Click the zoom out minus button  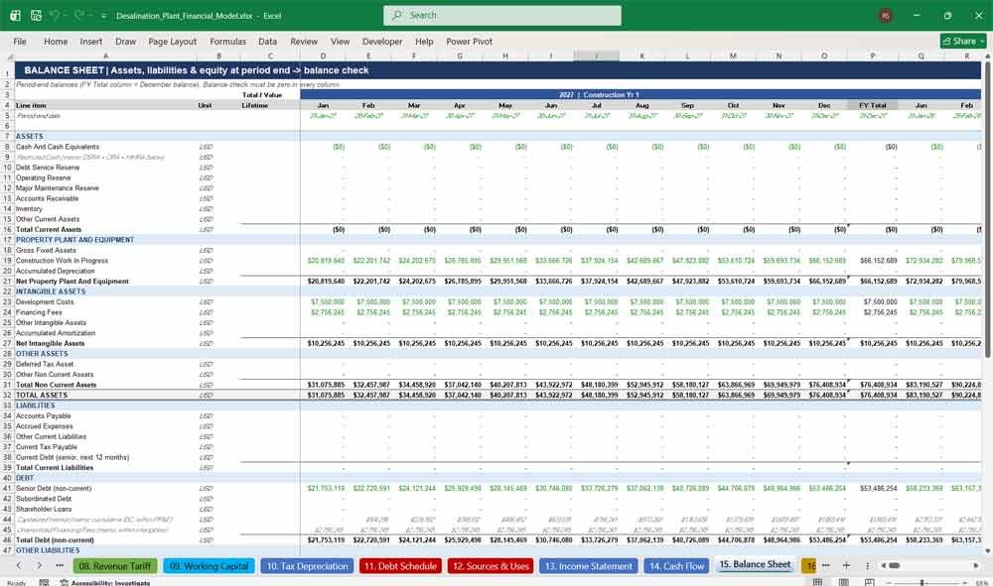point(889,582)
